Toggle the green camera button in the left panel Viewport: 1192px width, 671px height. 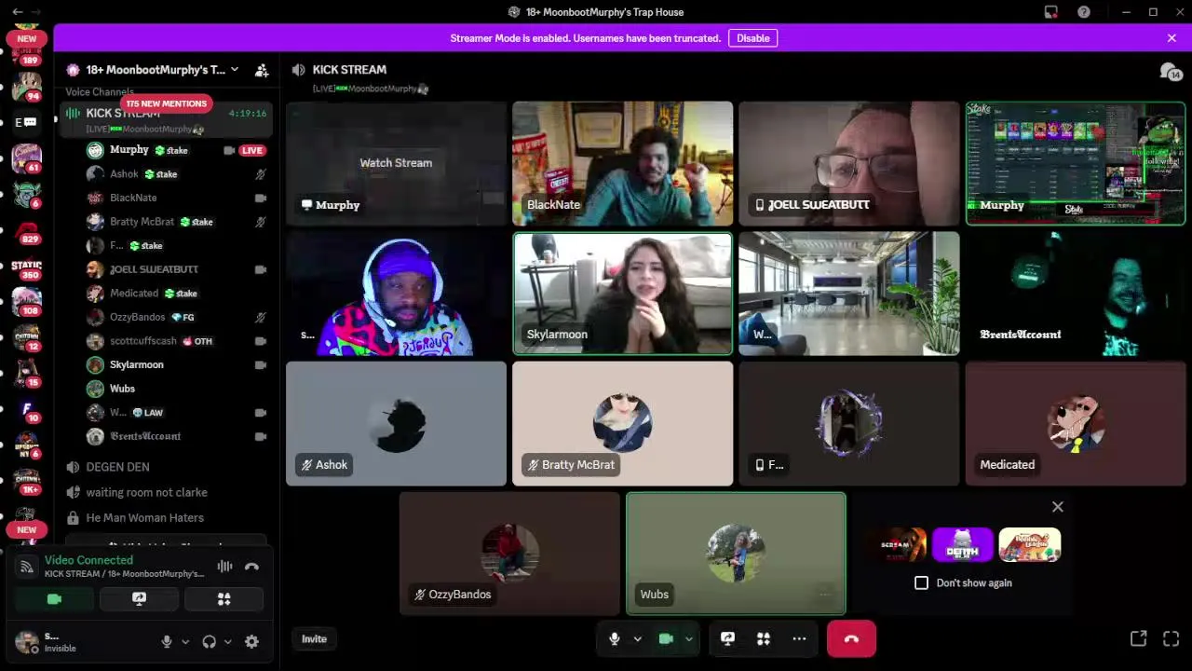54,599
